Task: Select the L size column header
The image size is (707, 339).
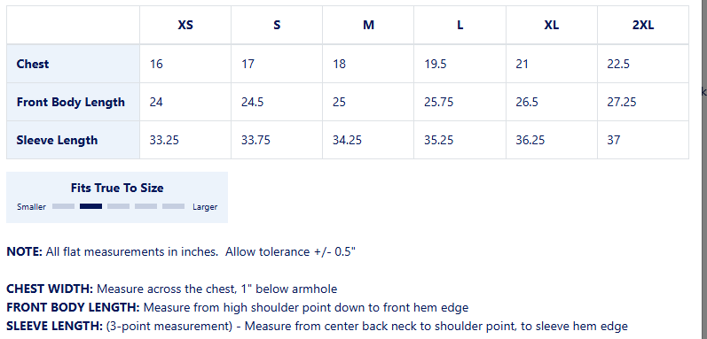Action: pyautogui.click(x=460, y=25)
